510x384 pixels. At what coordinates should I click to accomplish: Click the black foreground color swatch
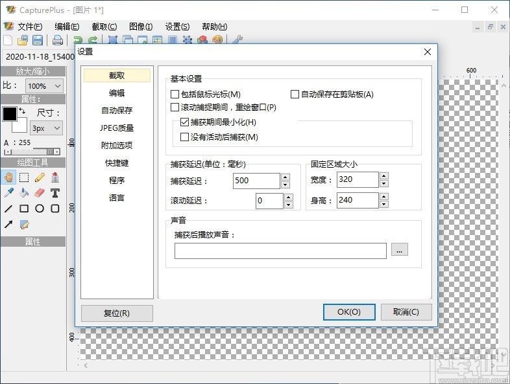(x=10, y=113)
